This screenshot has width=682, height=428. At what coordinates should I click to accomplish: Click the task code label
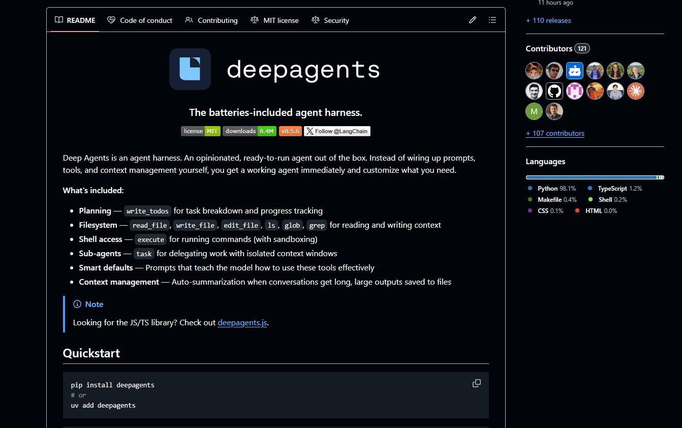144,254
